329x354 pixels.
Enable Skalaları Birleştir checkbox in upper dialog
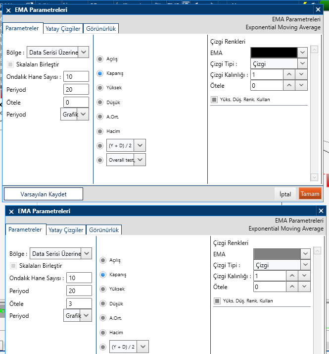11,64
